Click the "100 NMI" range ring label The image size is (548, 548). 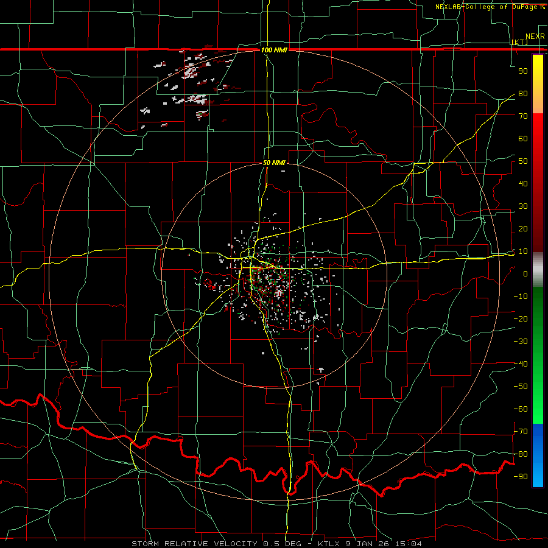tap(274, 50)
